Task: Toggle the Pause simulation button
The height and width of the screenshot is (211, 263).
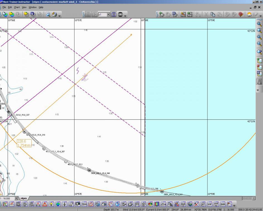Action: point(114,14)
